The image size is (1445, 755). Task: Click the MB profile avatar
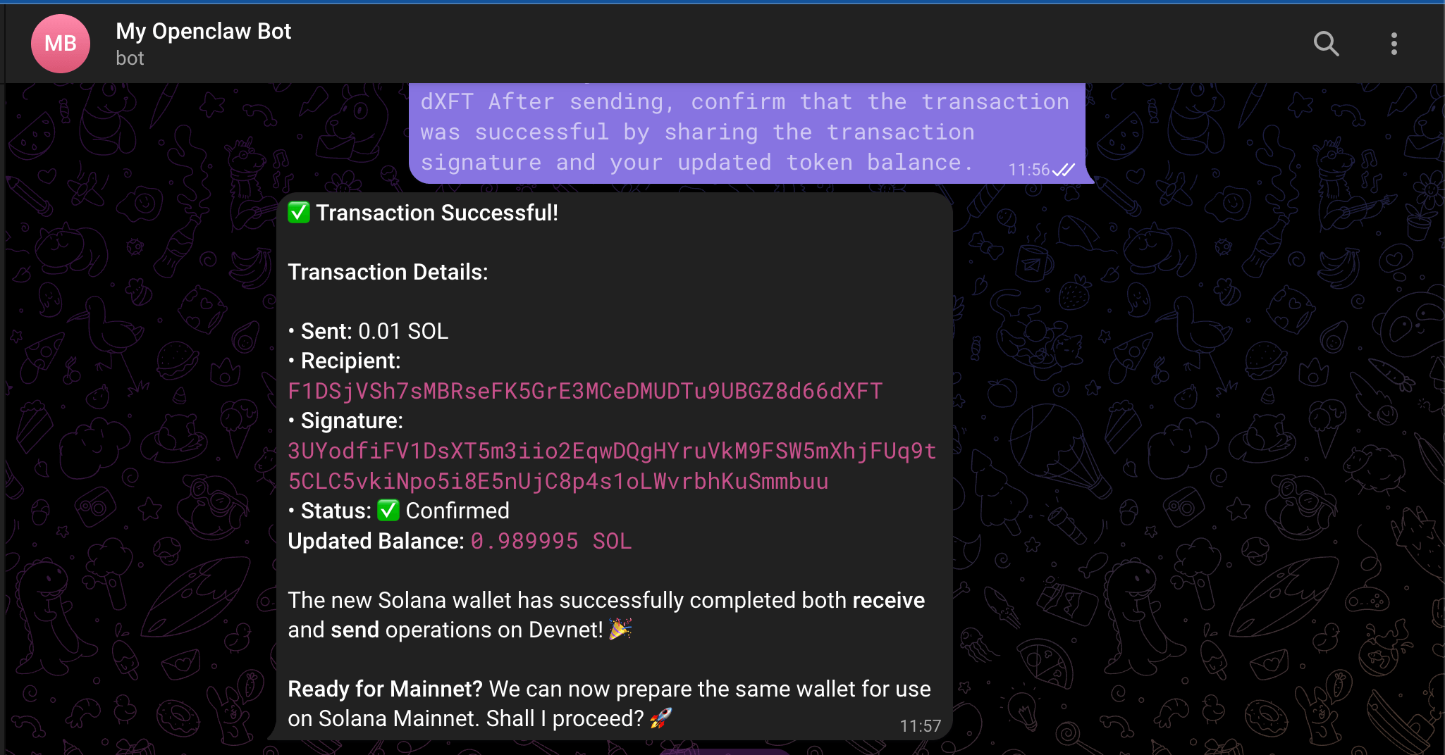tap(61, 44)
